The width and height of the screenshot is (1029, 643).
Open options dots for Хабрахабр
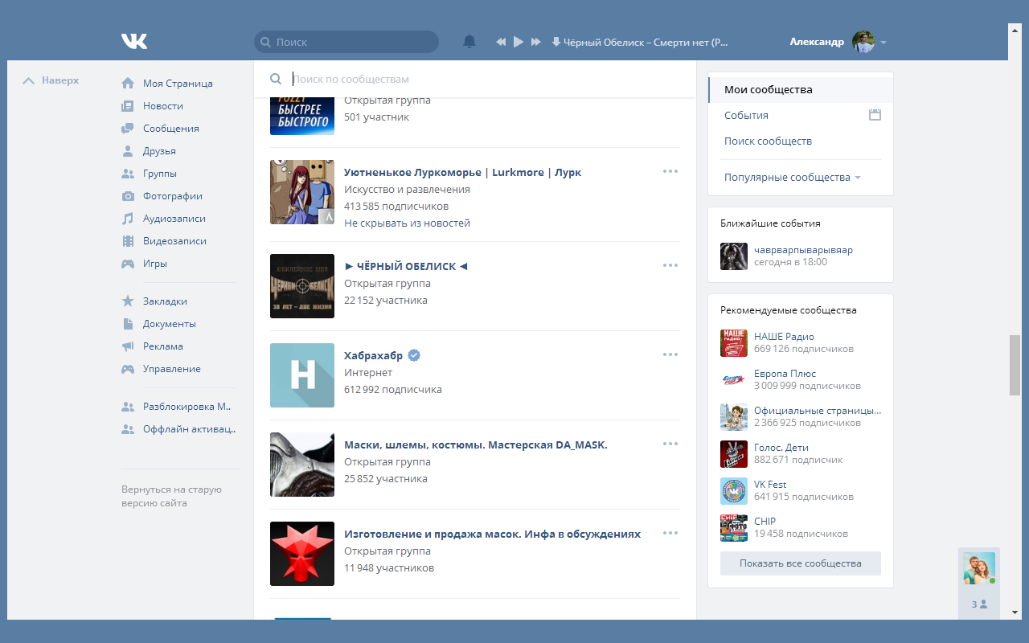pos(670,354)
